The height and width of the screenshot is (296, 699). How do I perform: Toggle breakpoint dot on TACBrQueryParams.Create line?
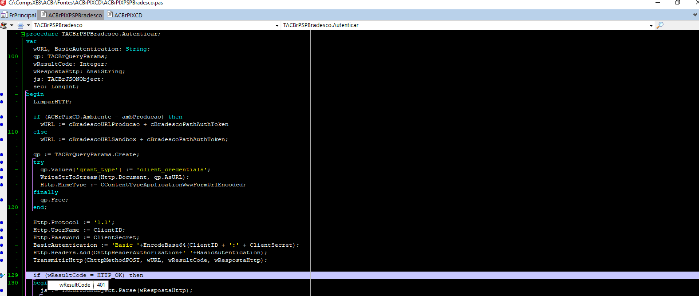pos(2,154)
